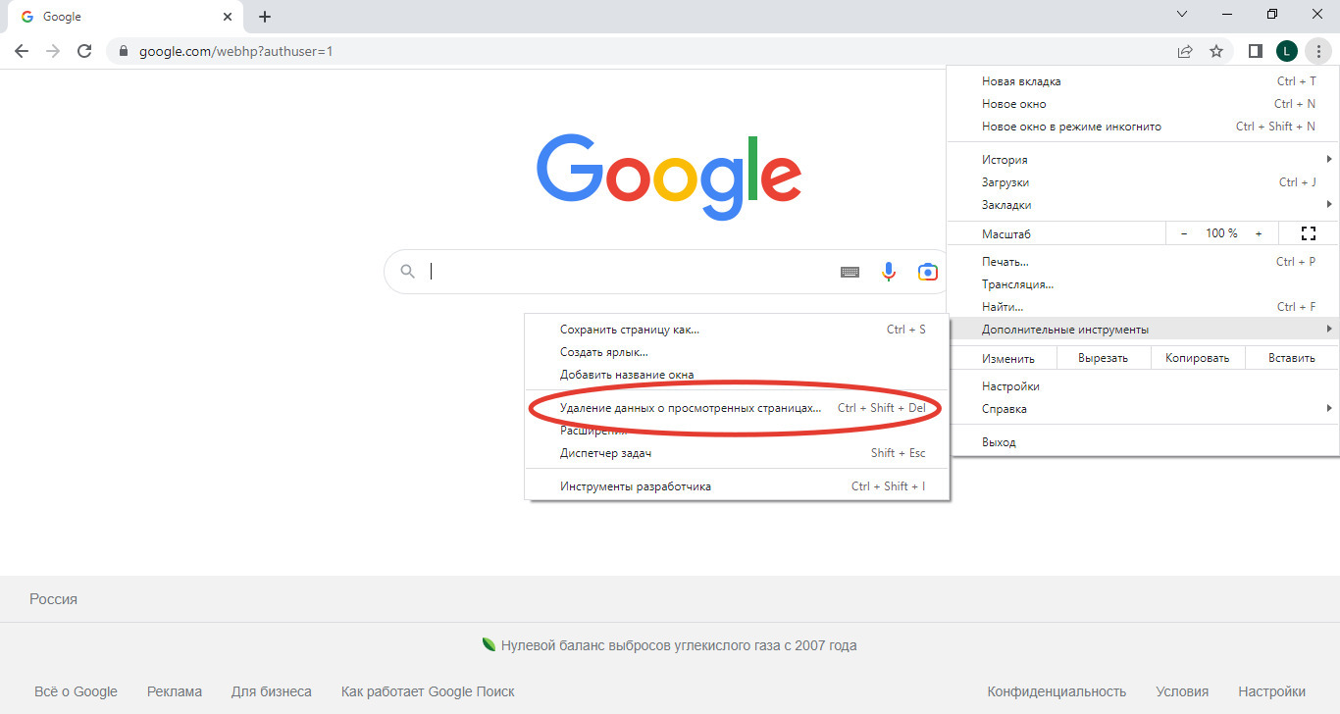Open Всё о Google link
This screenshot has height=714, width=1340.
(x=76, y=691)
